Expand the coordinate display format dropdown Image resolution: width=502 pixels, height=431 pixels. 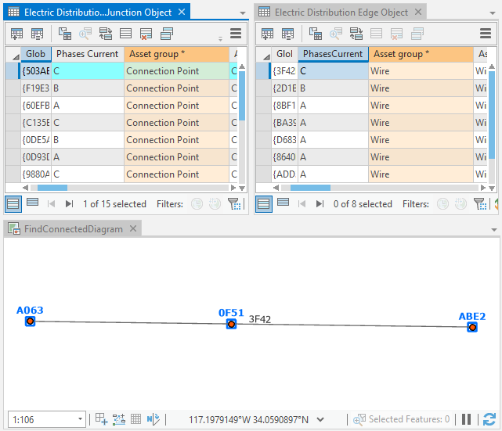320,420
